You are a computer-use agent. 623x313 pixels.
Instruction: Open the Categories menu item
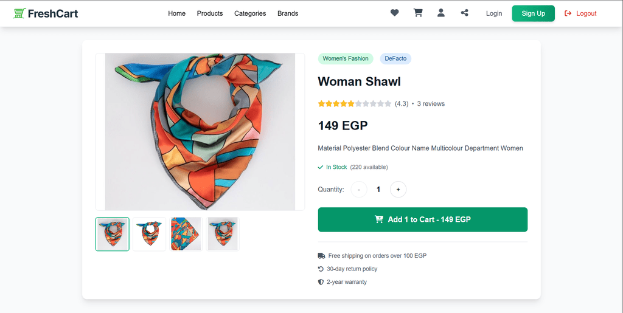pyautogui.click(x=250, y=13)
